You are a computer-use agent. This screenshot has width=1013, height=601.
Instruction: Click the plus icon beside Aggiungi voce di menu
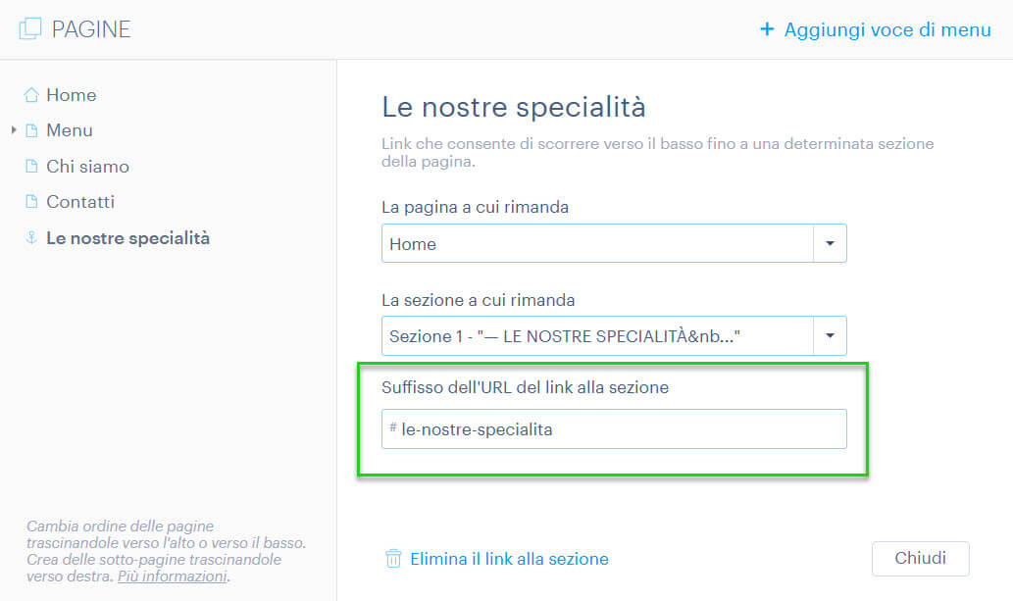pyautogui.click(x=767, y=29)
